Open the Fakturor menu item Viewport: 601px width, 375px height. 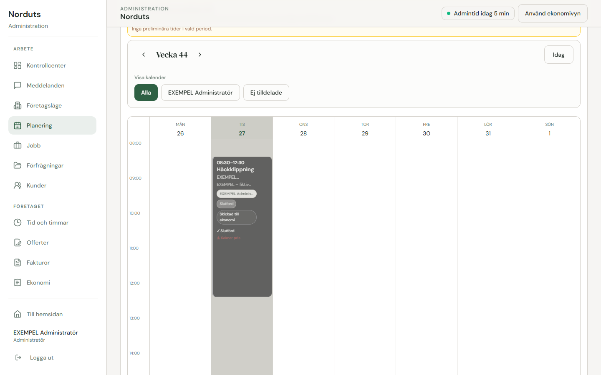[x=52, y=262]
